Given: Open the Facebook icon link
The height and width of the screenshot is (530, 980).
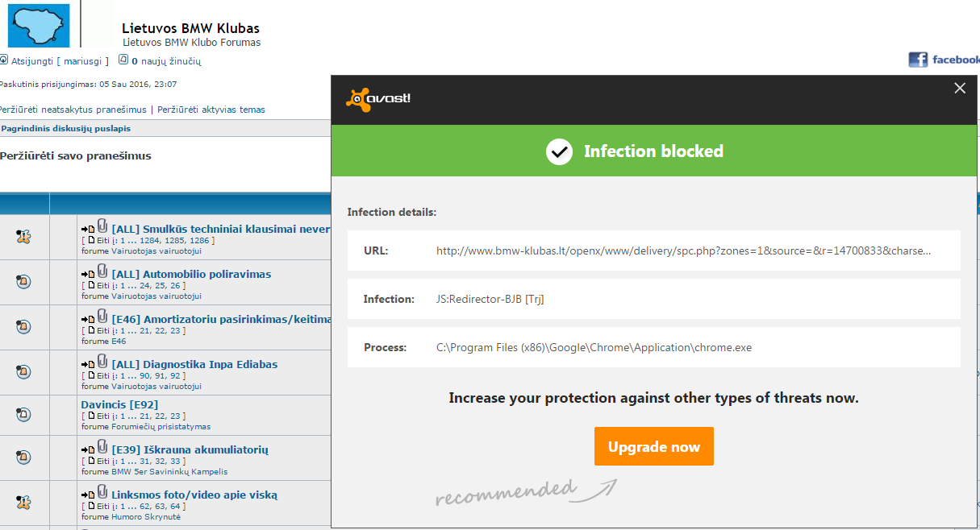Looking at the screenshot, I should coord(918,60).
